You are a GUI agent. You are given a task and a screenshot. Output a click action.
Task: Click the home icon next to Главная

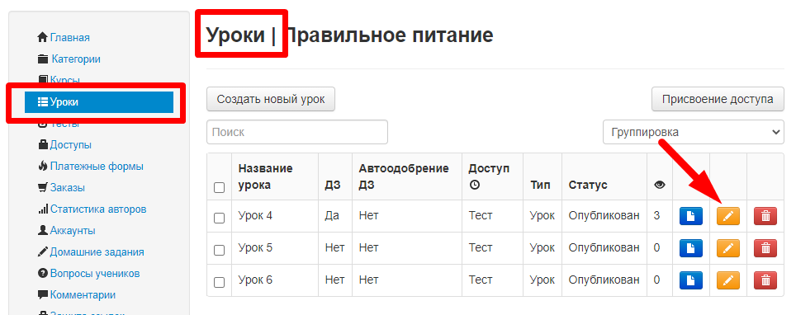pos(43,38)
